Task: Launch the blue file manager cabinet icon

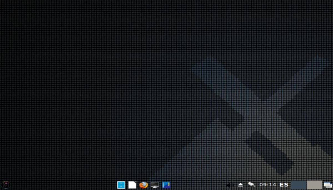Action: coord(121,185)
